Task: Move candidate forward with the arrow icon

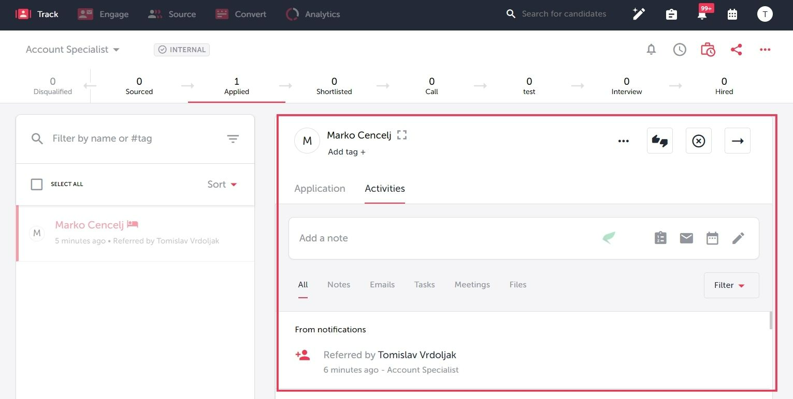Action: click(x=737, y=140)
